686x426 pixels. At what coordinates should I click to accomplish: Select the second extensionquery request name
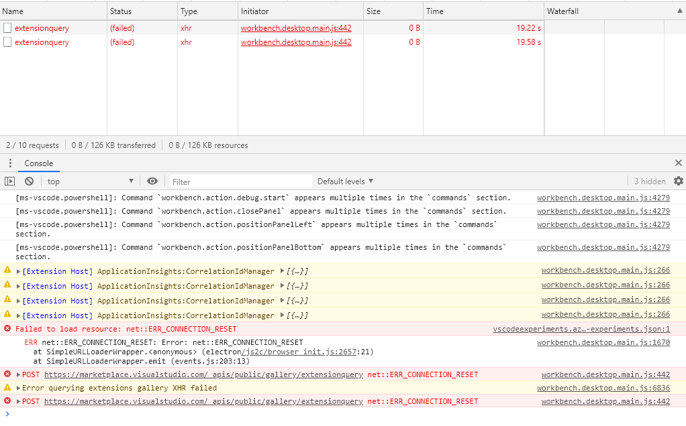pos(42,42)
